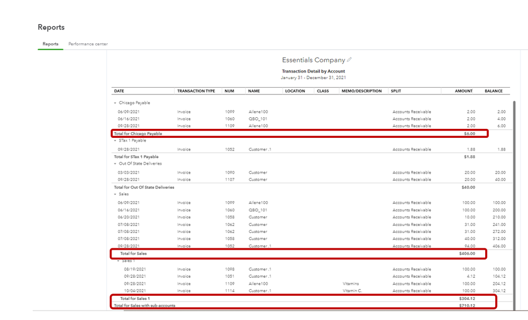
Task: Open invoice 1099 under Chicago Payable
Action: tap(311, 112)
